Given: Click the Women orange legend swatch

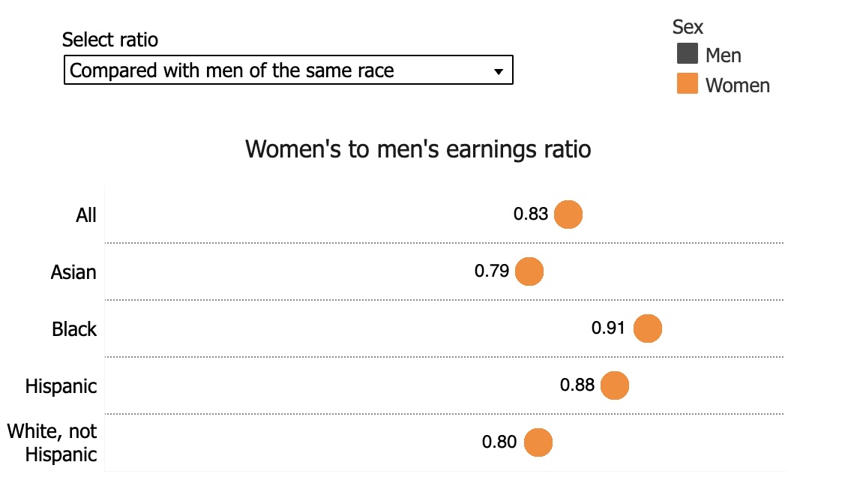Looking at the screenshot, I should pos(687,84).
